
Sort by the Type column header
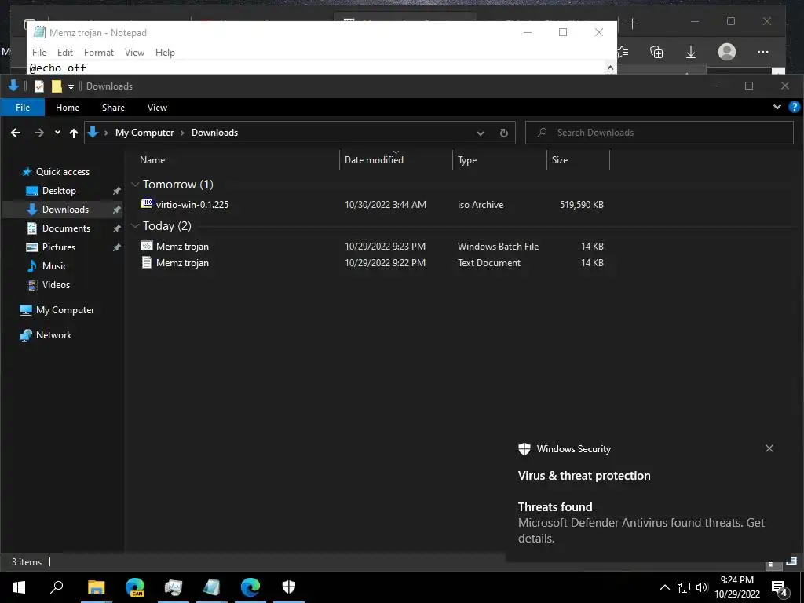tap(467, 160)
